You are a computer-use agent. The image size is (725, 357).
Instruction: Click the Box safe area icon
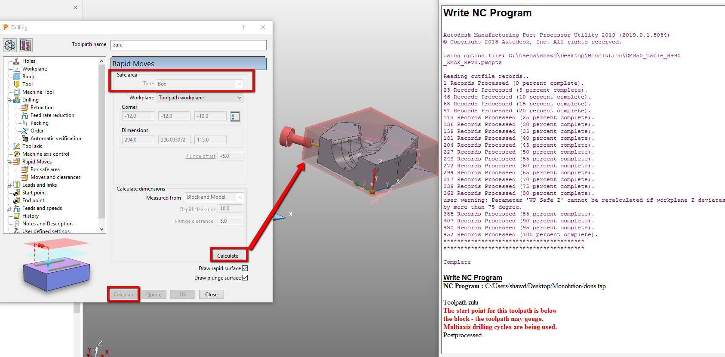tap(25, 169)
